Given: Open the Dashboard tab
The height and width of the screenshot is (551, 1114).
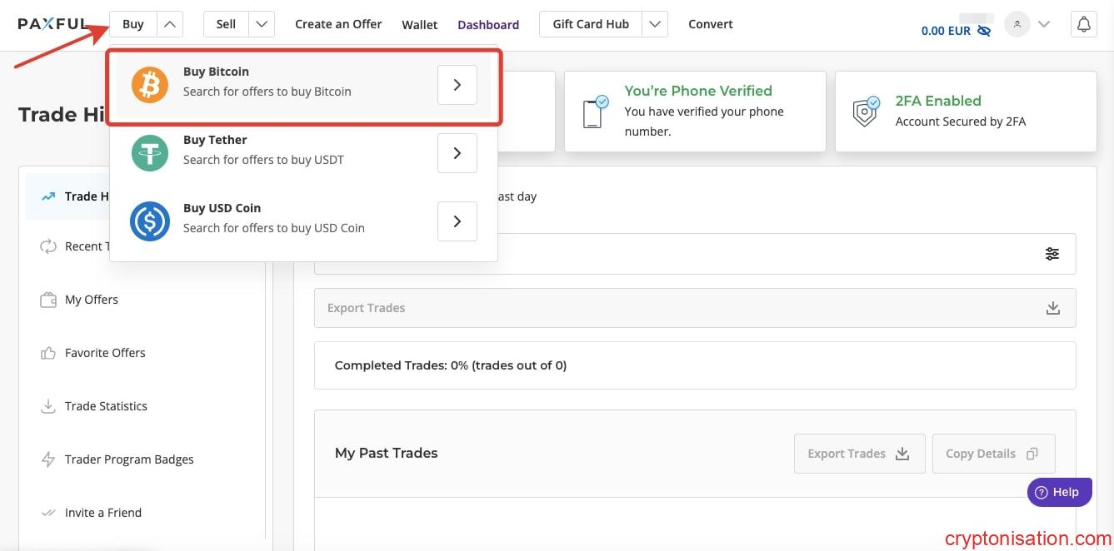Looking at the screenshot, I should pos(488,25).
